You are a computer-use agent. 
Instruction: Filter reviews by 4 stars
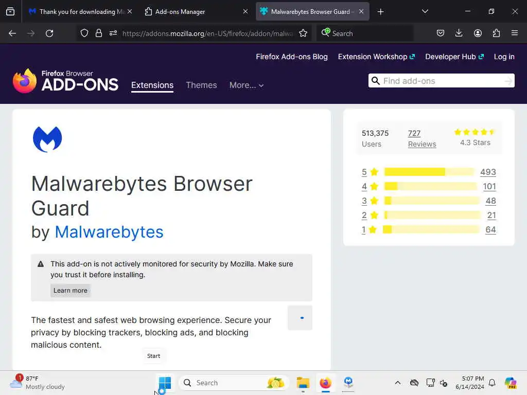[x=364, y=186]
